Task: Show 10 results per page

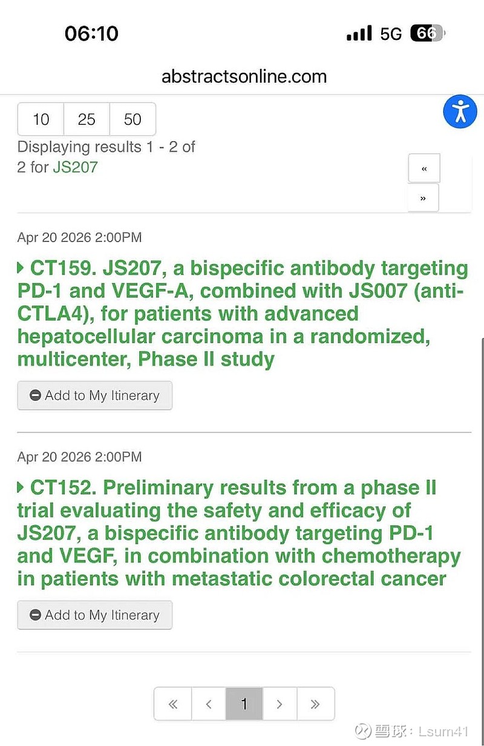Action: (x=41, y=119)
